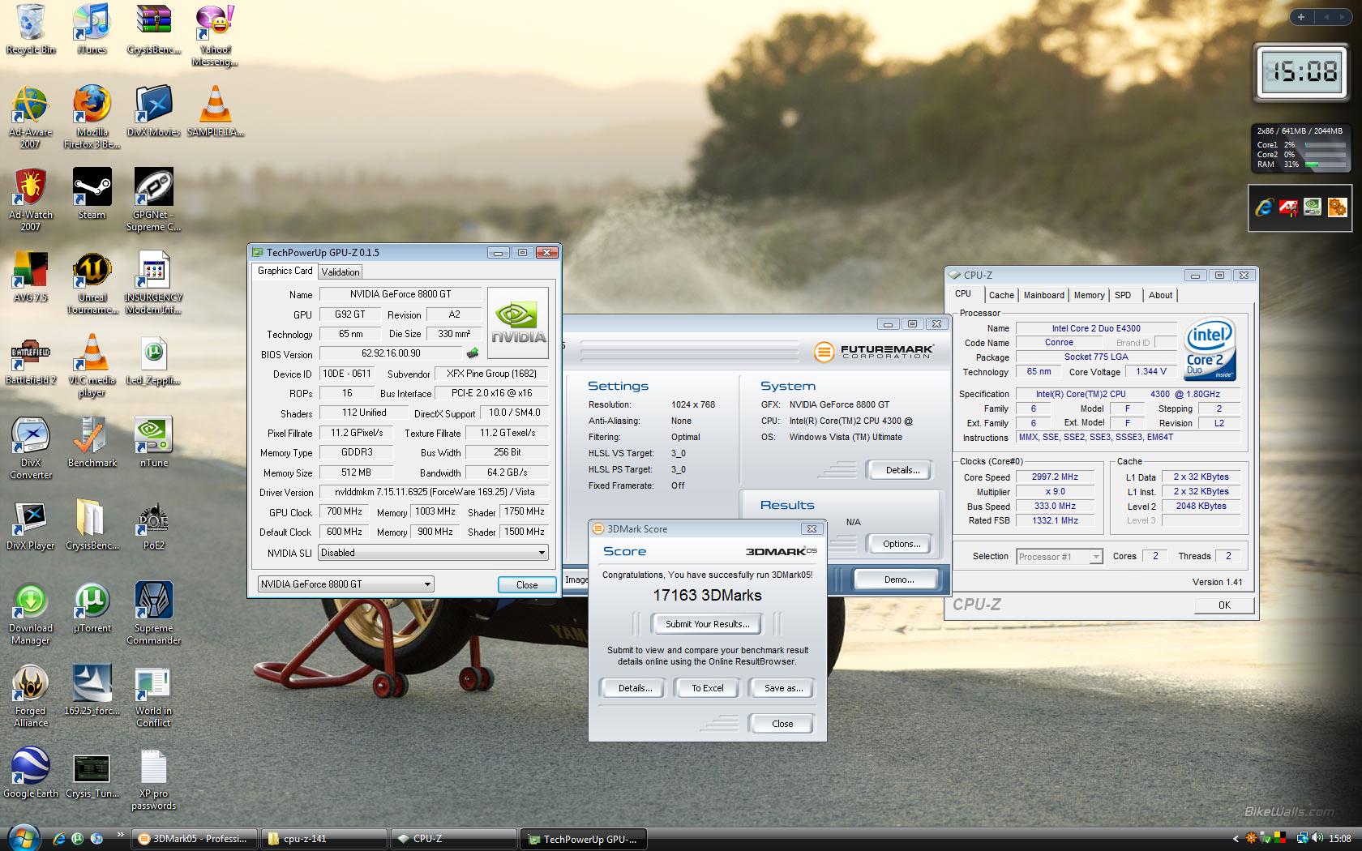Open the About tab in CPU-Z
The width and height of the screenshot is (1362, 851).
point(1160,295)
